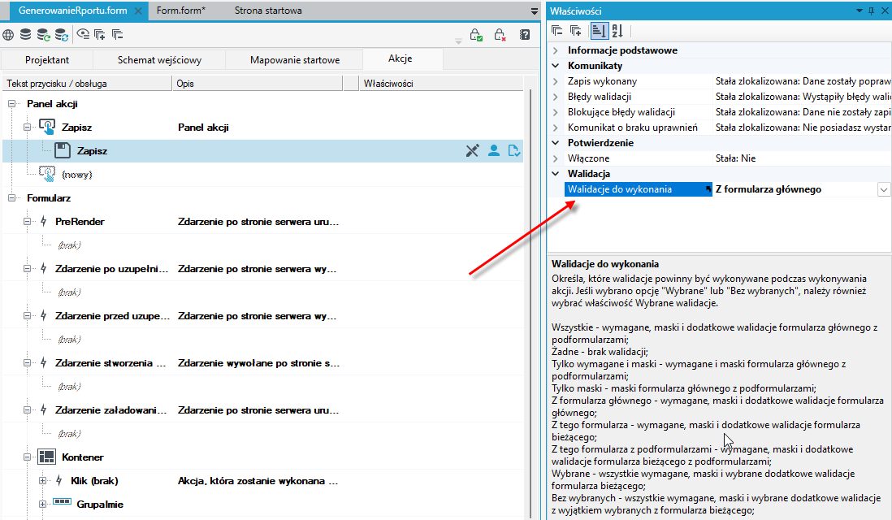Collapse all rows with the form toolbar minus icon

118,35
